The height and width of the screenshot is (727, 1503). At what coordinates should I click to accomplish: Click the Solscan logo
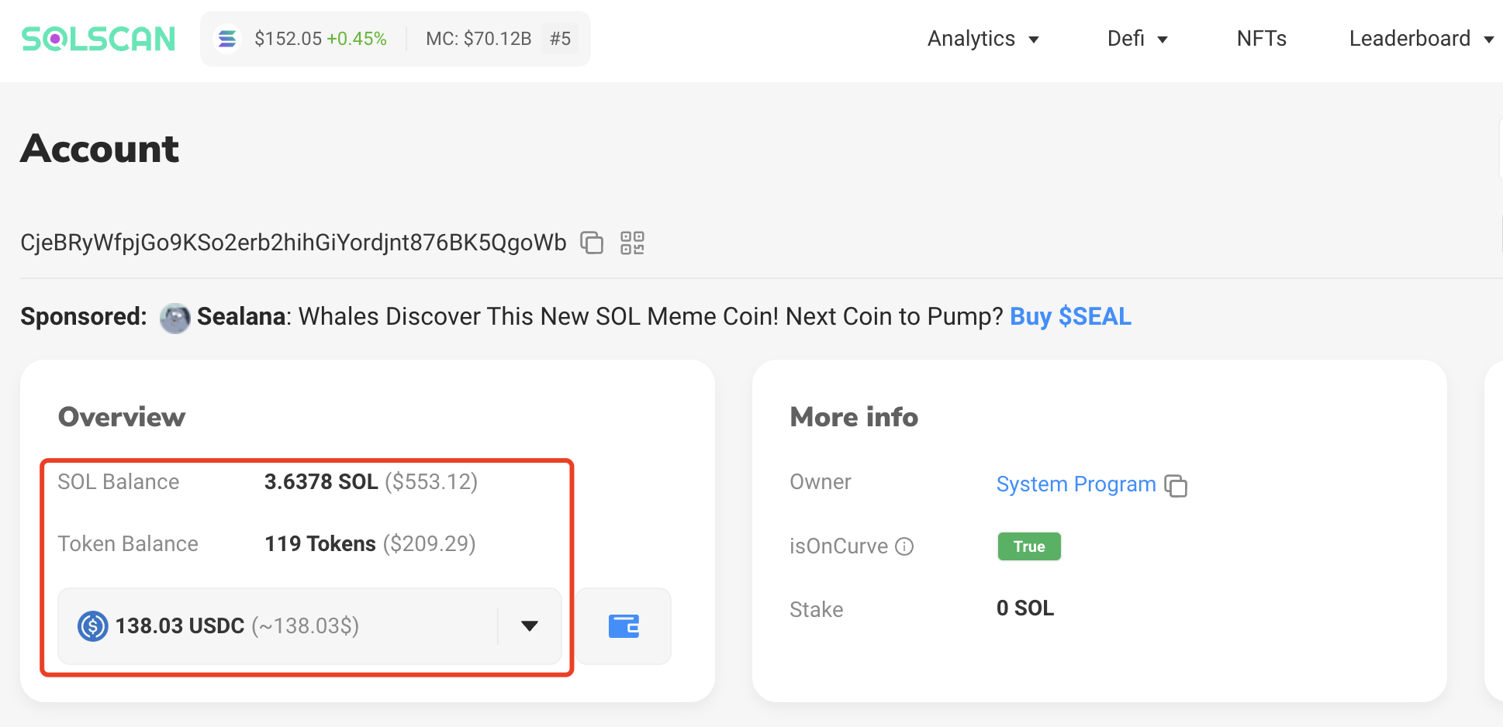[98, 39]
